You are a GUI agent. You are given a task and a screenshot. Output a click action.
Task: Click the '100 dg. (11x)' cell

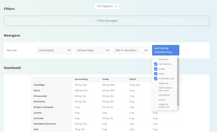coord(81,124)
